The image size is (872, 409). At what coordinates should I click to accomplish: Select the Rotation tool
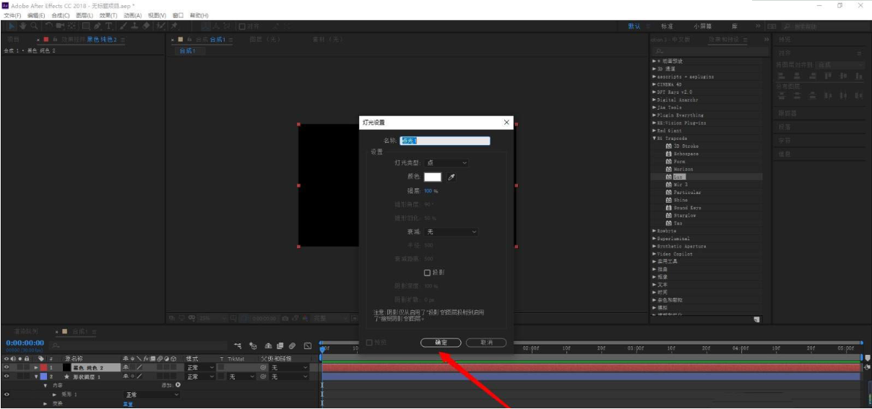point(49,26)
